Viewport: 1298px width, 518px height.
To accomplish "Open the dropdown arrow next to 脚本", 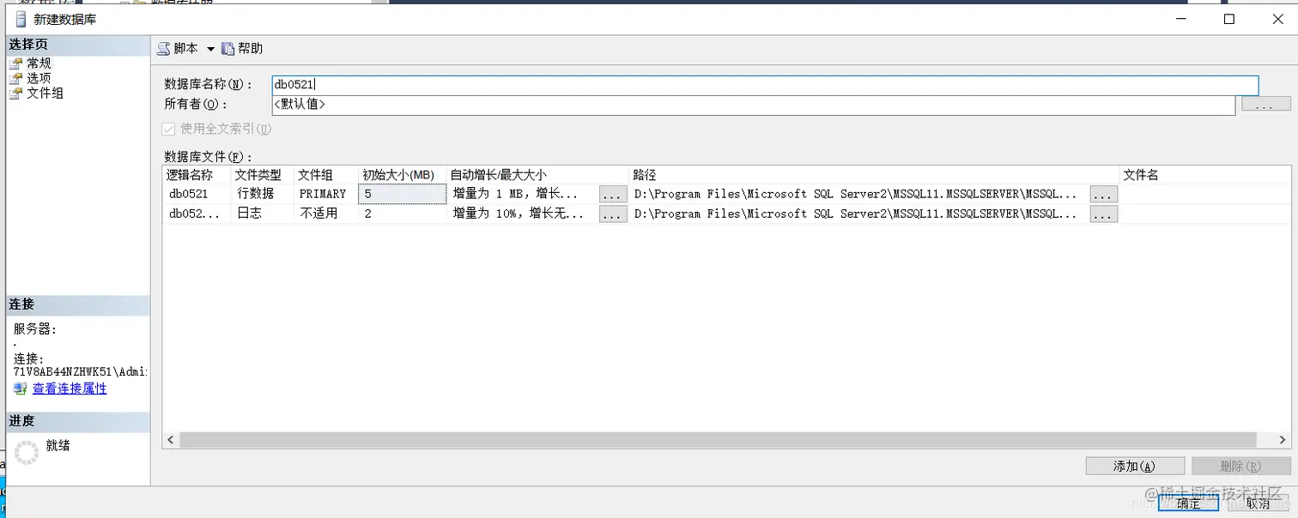I will click(x=210, y=49).
